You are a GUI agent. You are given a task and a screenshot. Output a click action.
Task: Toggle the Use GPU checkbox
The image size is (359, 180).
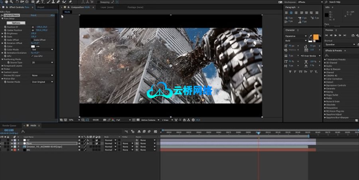[32, 56]
